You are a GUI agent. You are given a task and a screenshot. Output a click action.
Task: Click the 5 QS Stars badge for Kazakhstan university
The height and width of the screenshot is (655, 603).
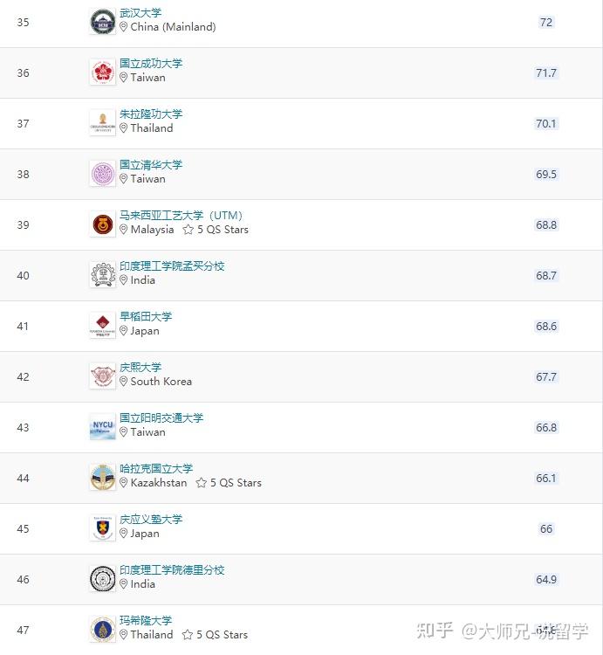(x=229, y=483)
